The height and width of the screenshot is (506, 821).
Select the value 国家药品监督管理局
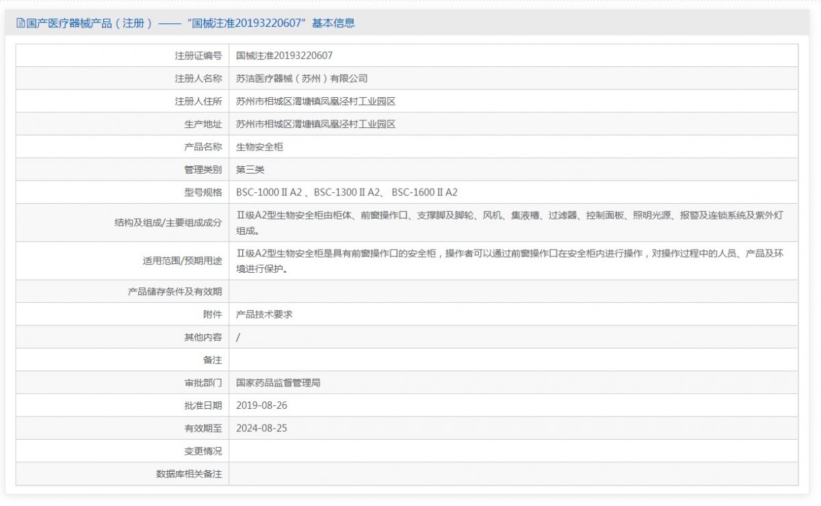tap(278, 382)
